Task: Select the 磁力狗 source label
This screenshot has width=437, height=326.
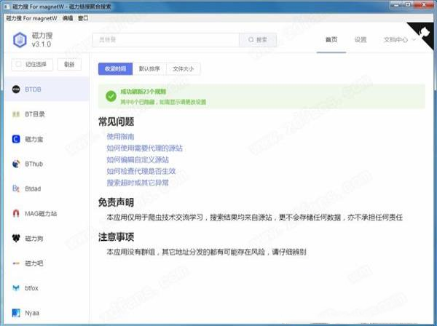Action: (x=34, y=238)
